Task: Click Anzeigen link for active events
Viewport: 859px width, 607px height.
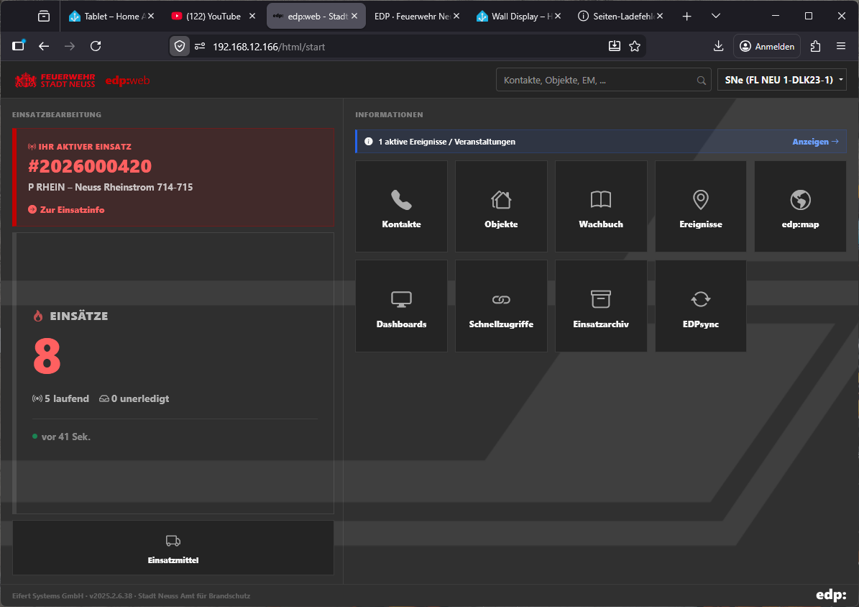Action: (x=814, y=142)
